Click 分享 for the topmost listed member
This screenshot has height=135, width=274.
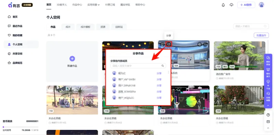pos(159,73)
